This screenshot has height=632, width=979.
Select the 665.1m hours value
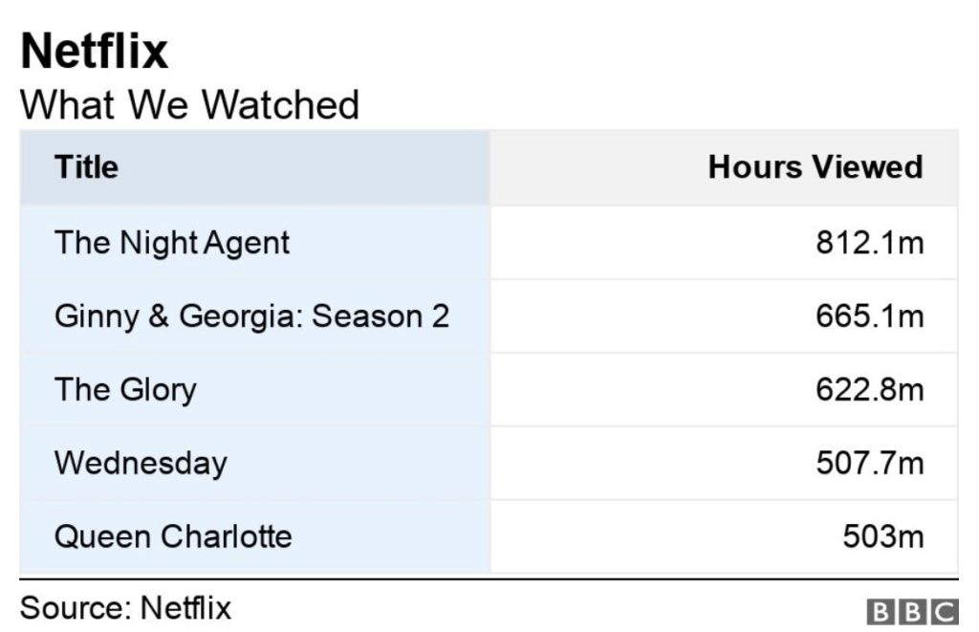870,316
